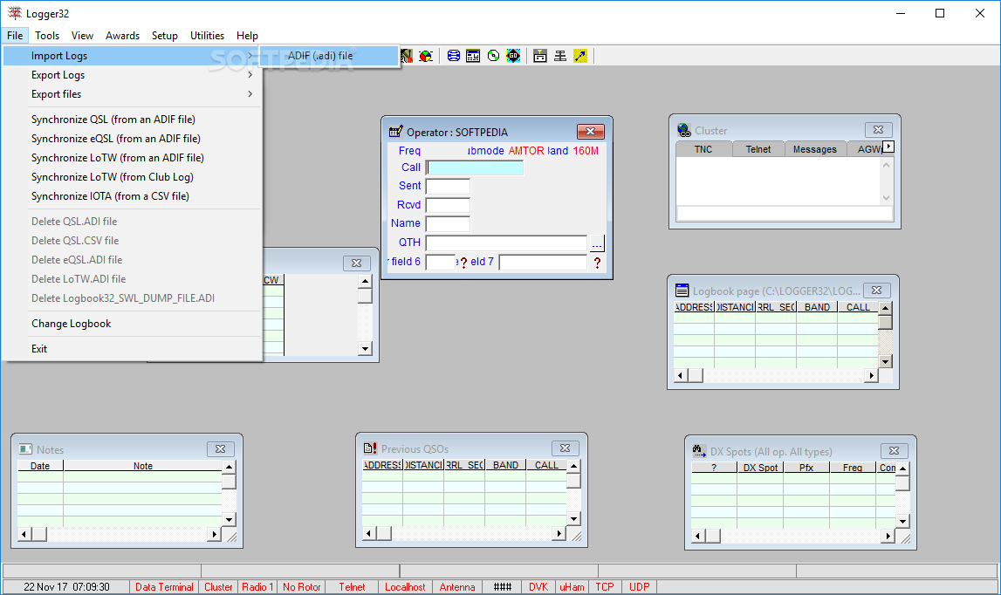Click the GO diamond toolbar icon

click(513, 56)
